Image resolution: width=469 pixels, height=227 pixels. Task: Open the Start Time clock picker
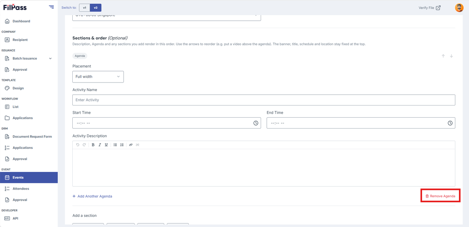click(256, 123)
